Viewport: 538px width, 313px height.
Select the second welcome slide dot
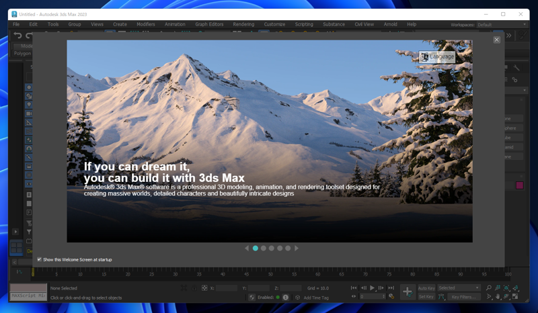click(x=264, y=249)
